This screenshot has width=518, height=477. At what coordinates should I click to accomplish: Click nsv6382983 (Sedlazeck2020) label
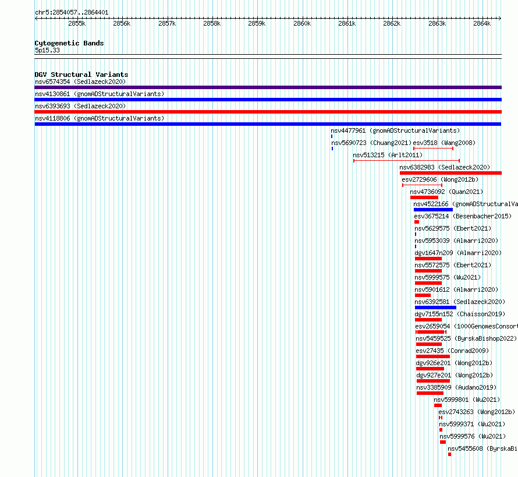click(445, 167)
